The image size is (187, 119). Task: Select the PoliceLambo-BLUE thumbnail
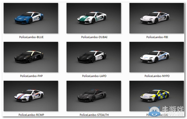[x=31, y=18]
